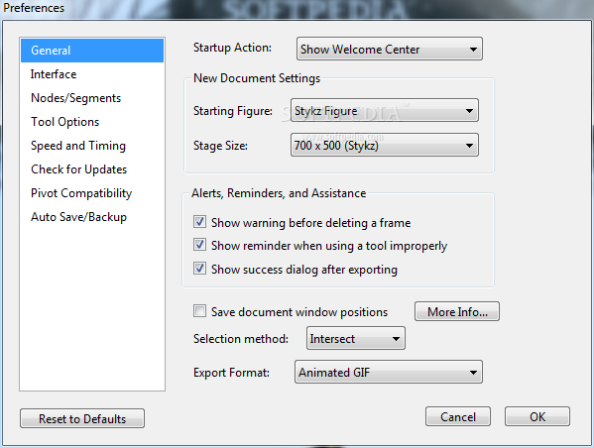
Task: Open Auto Save/Backup settings
Action: tap(92, 217)
